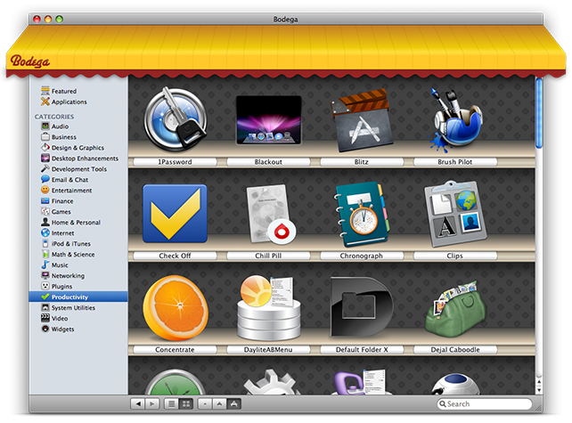Click the scrollbar up arrow
Screen dimensions: 572x423
pos(539,382)
